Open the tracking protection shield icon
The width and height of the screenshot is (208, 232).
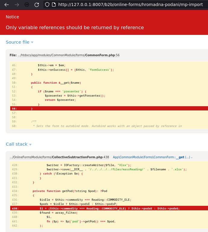(x=47, y=5)
